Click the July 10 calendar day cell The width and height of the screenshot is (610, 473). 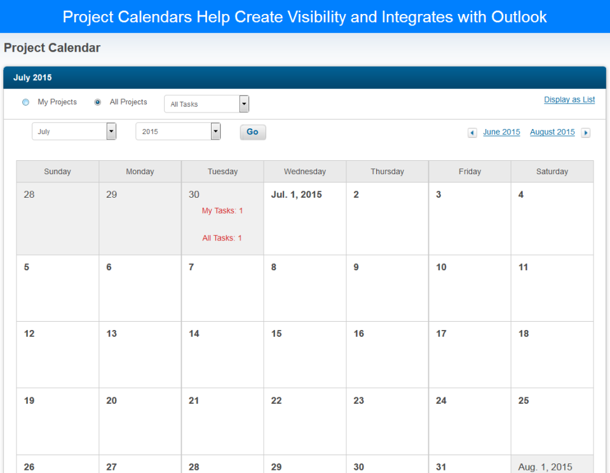point(470,288)
